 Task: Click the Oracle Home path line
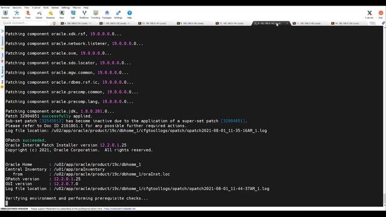point(73,165)
